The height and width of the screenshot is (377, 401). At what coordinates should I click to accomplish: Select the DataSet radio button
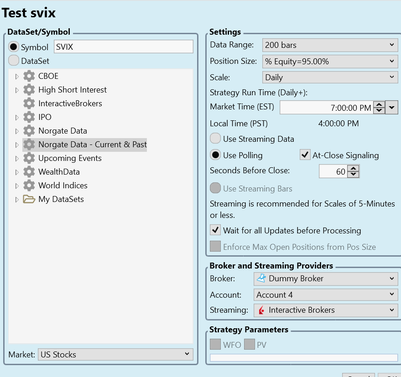14,61
